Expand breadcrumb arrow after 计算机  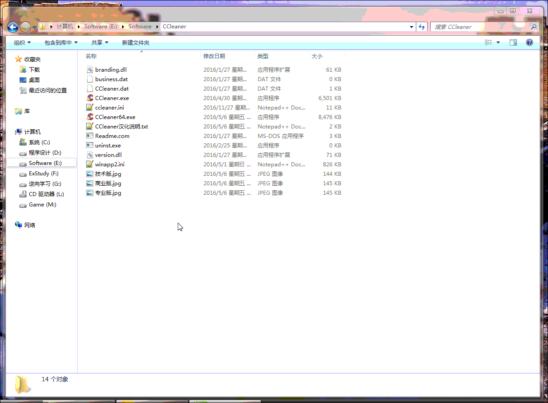[78, 27]
